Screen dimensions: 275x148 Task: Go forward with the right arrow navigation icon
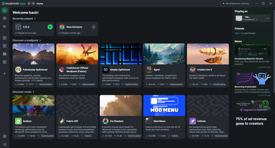click(33, 3)
